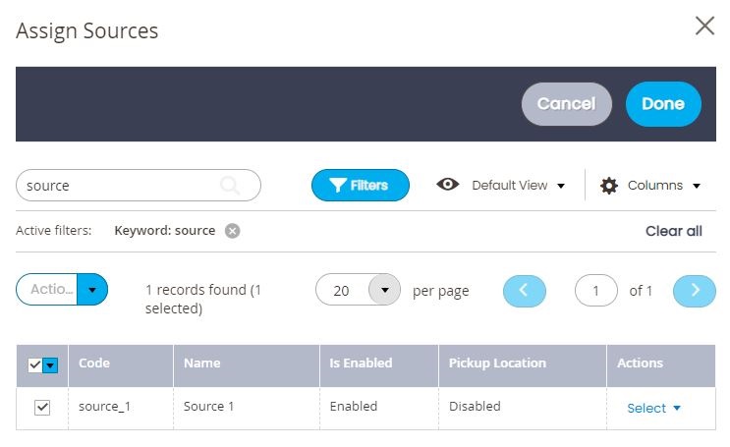Screen dimensions: 730x447
Task: Click the Cancel button
Action: tap(566, 104)
